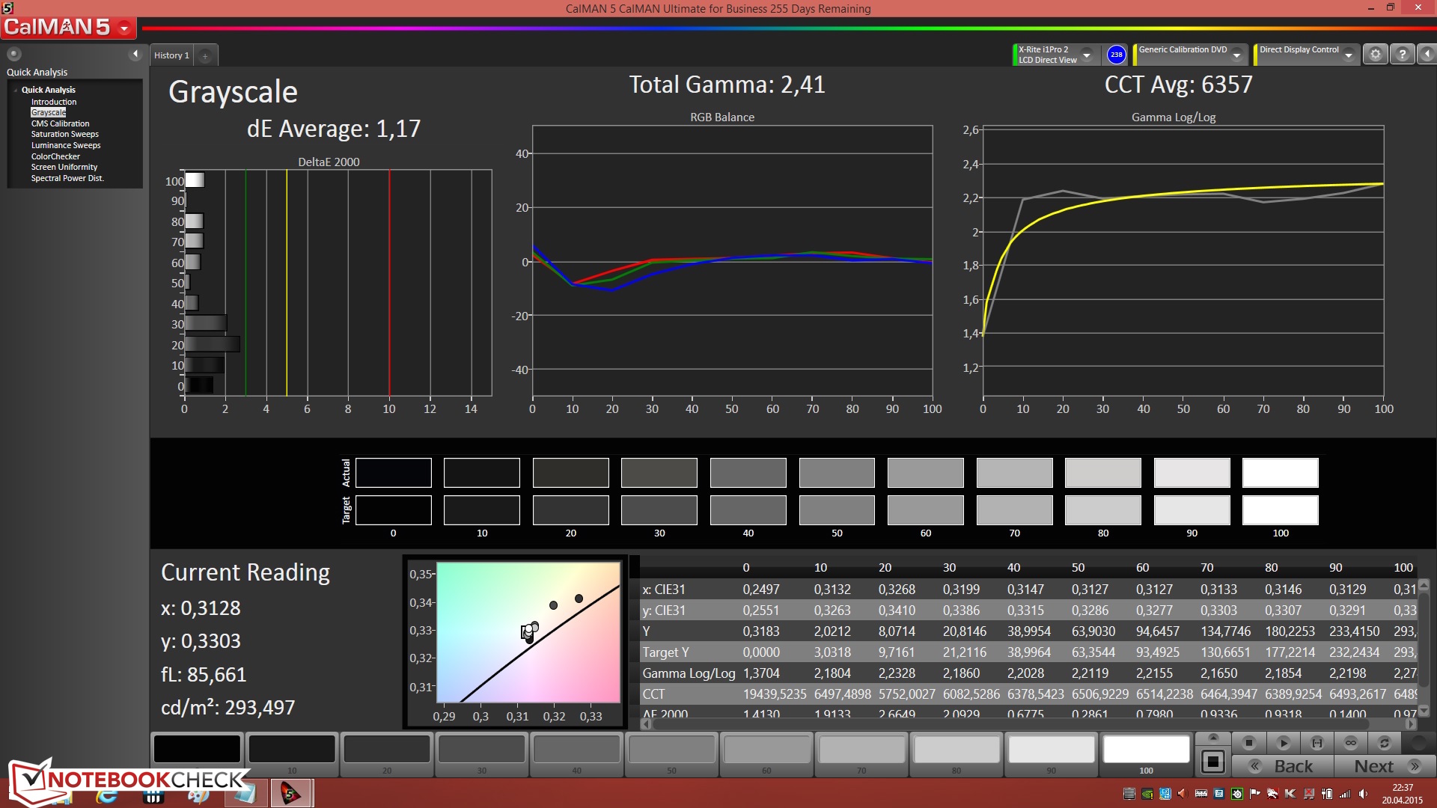The width and height of the screenshot is (1437, 808).
Task: Select Saturation Sweeps in Quick Analysis list
Action: click(64, 135)
